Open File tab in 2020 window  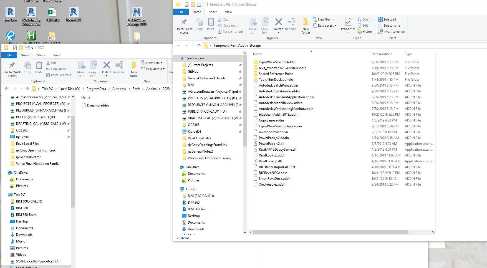(9, 55)
